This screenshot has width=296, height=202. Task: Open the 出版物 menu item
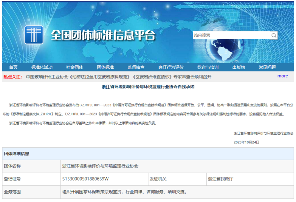tap(239, 67)
